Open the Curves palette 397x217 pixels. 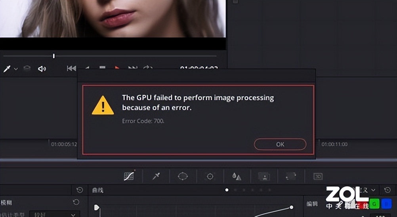coord(129,176)
